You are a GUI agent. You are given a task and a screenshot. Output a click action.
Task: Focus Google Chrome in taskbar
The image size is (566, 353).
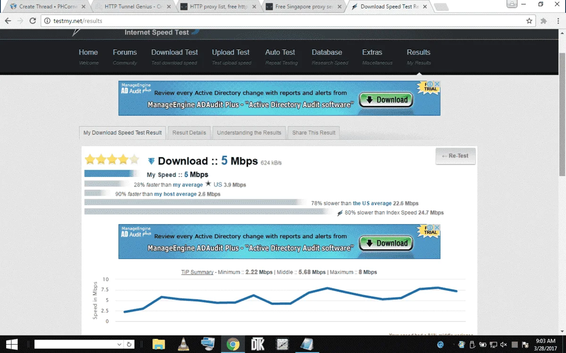(x=233, y=345)
